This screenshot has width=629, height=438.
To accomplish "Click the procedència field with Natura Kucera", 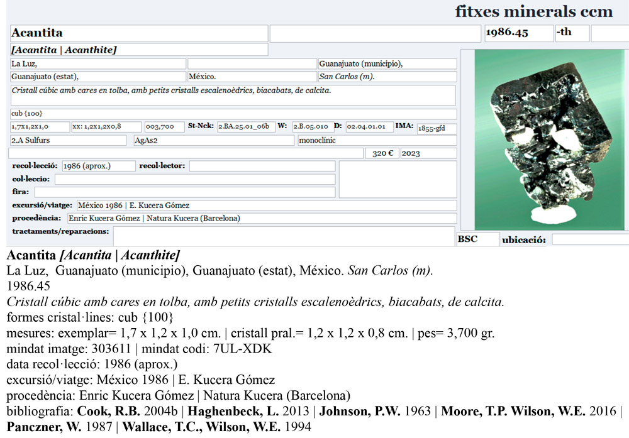I will point(262,219).
